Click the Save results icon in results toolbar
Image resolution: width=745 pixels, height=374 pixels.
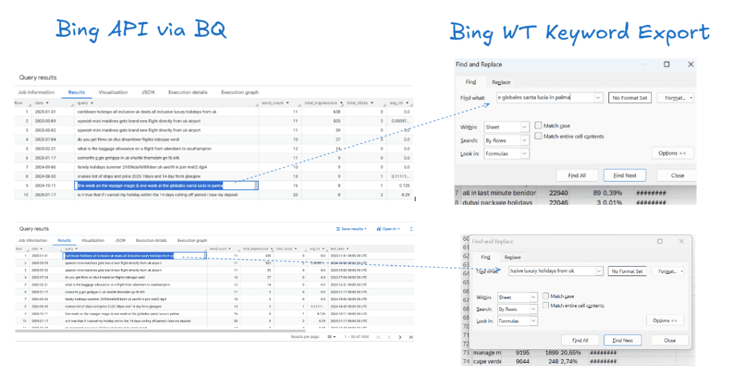(x=338, y=229)
